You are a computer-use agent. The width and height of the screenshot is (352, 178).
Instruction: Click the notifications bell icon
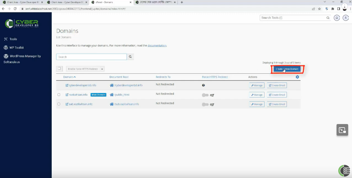[x=337, y=18]
